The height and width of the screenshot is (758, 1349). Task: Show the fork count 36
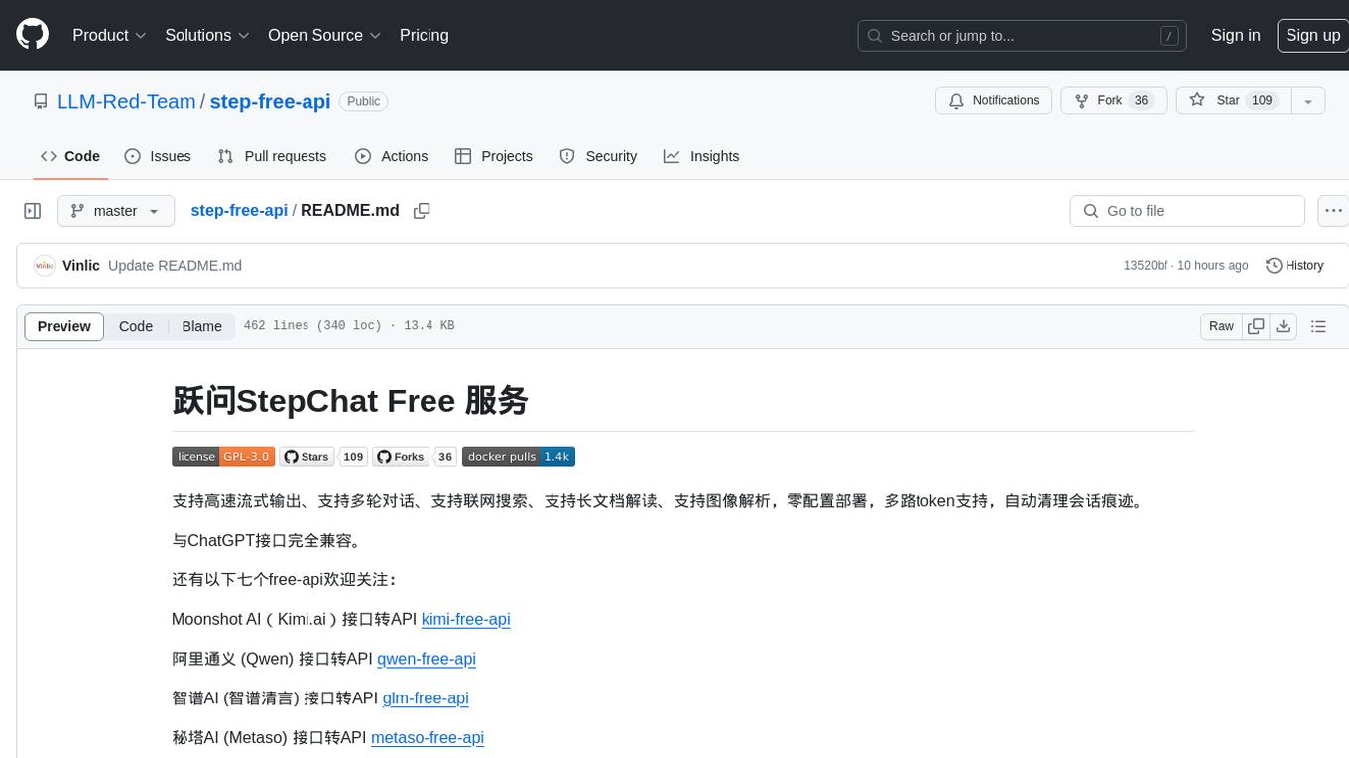click(x=1142, y=100)
